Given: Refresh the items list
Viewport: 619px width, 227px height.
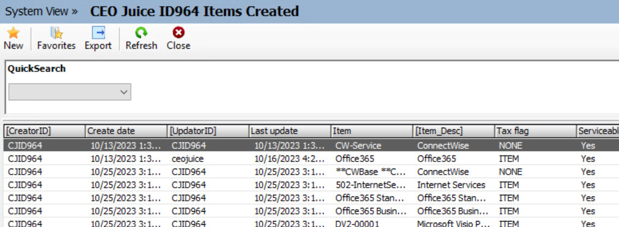Looking at the screenshot, I should point(141,38).
